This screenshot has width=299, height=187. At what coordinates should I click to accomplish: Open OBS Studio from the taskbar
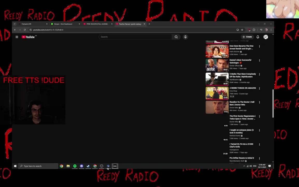click(102, 166)
